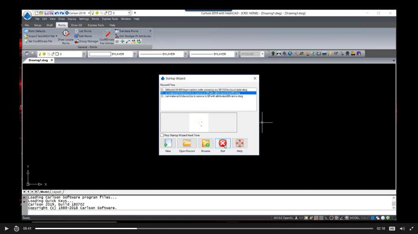Click the pickaxe mining icon in module toolbar

coord(296,53)
